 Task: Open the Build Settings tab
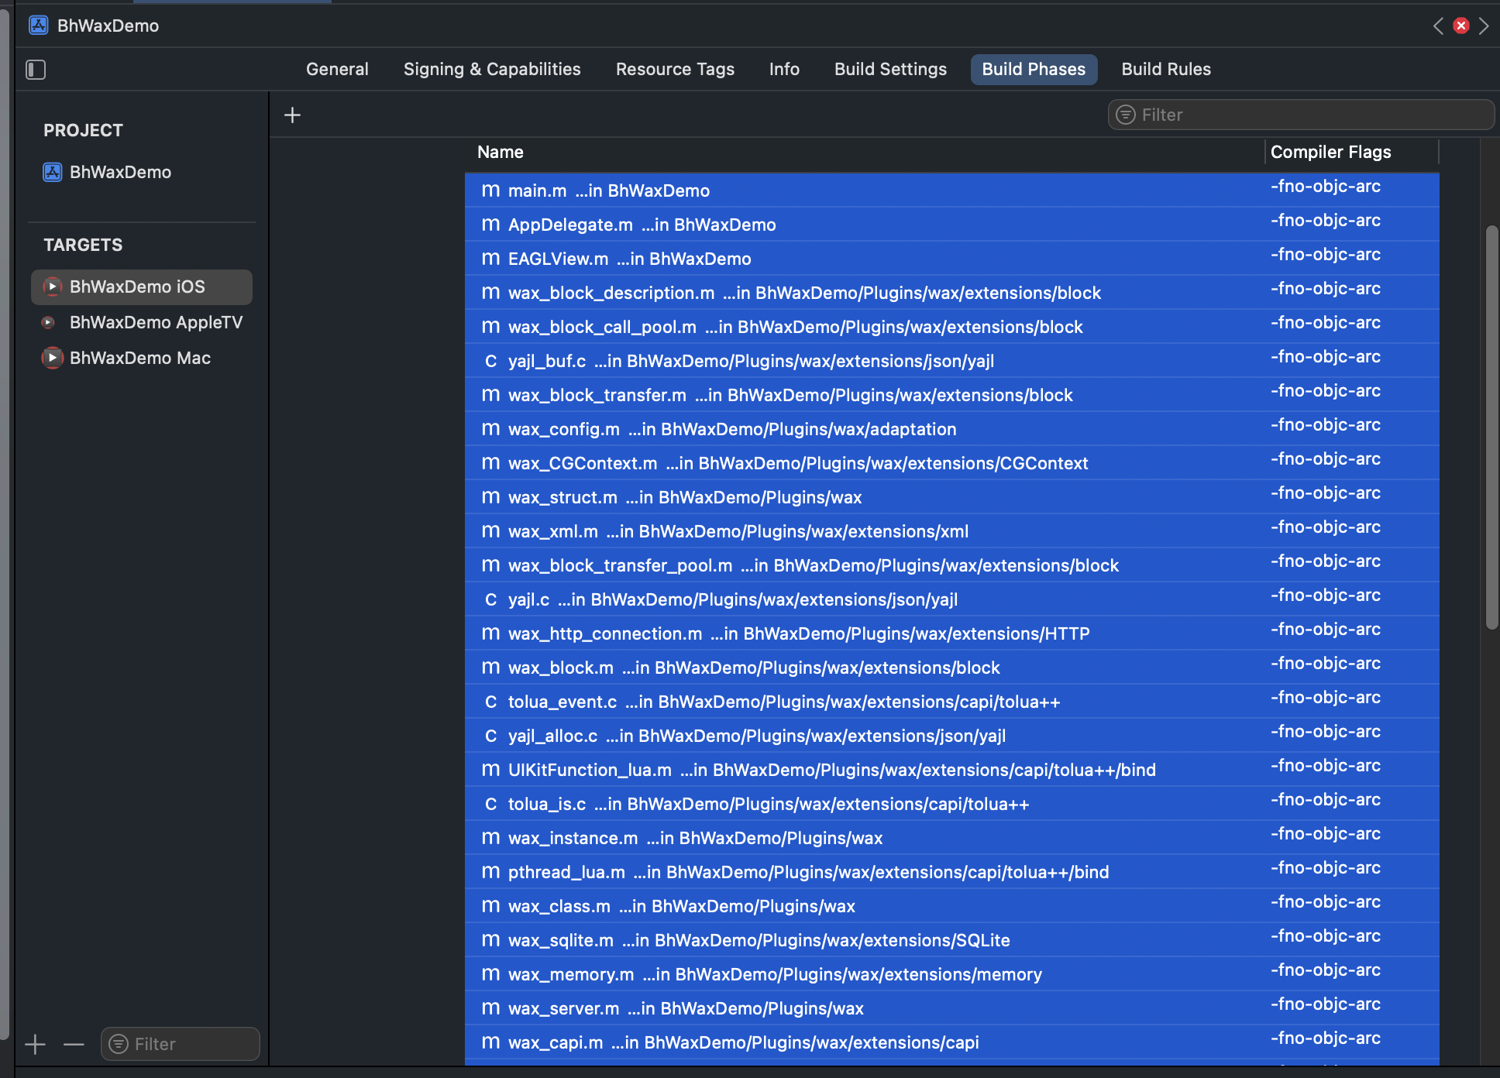890,70
